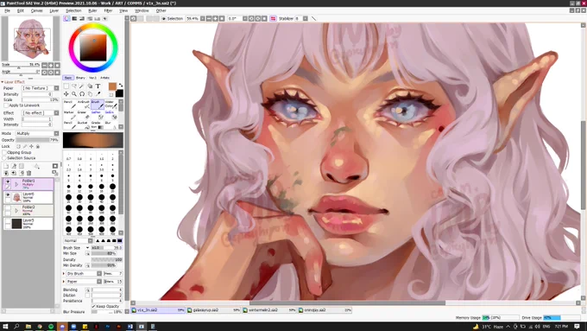Screen dimensions: 587x331
Task: Select the Rotate view tool
Action: [82, 94]
